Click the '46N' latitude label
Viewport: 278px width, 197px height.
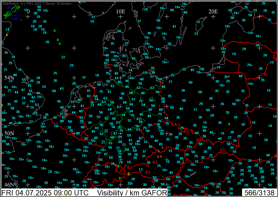point(9,185)
